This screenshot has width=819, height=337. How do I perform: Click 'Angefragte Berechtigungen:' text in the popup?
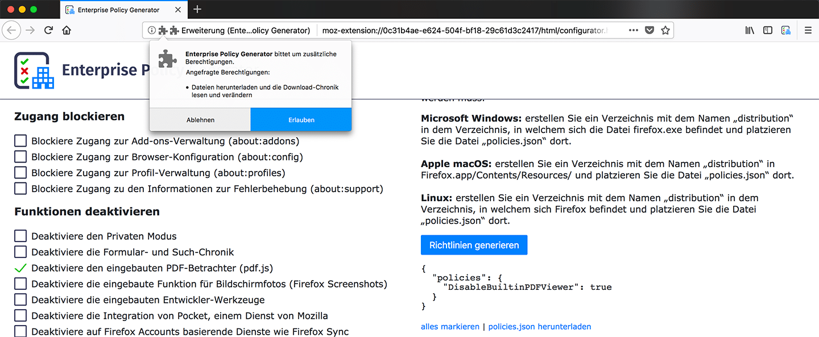tap(228, 73)
